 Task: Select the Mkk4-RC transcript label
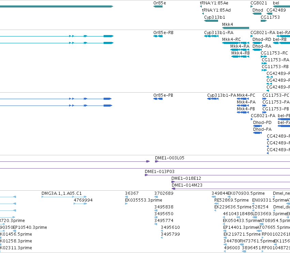point(231,39)
